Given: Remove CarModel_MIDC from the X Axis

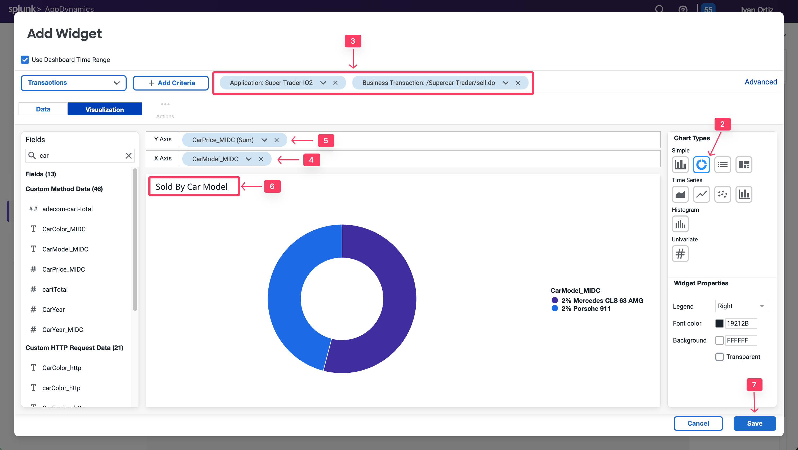Looking at the screenshot, I should [x=261, y=159].
